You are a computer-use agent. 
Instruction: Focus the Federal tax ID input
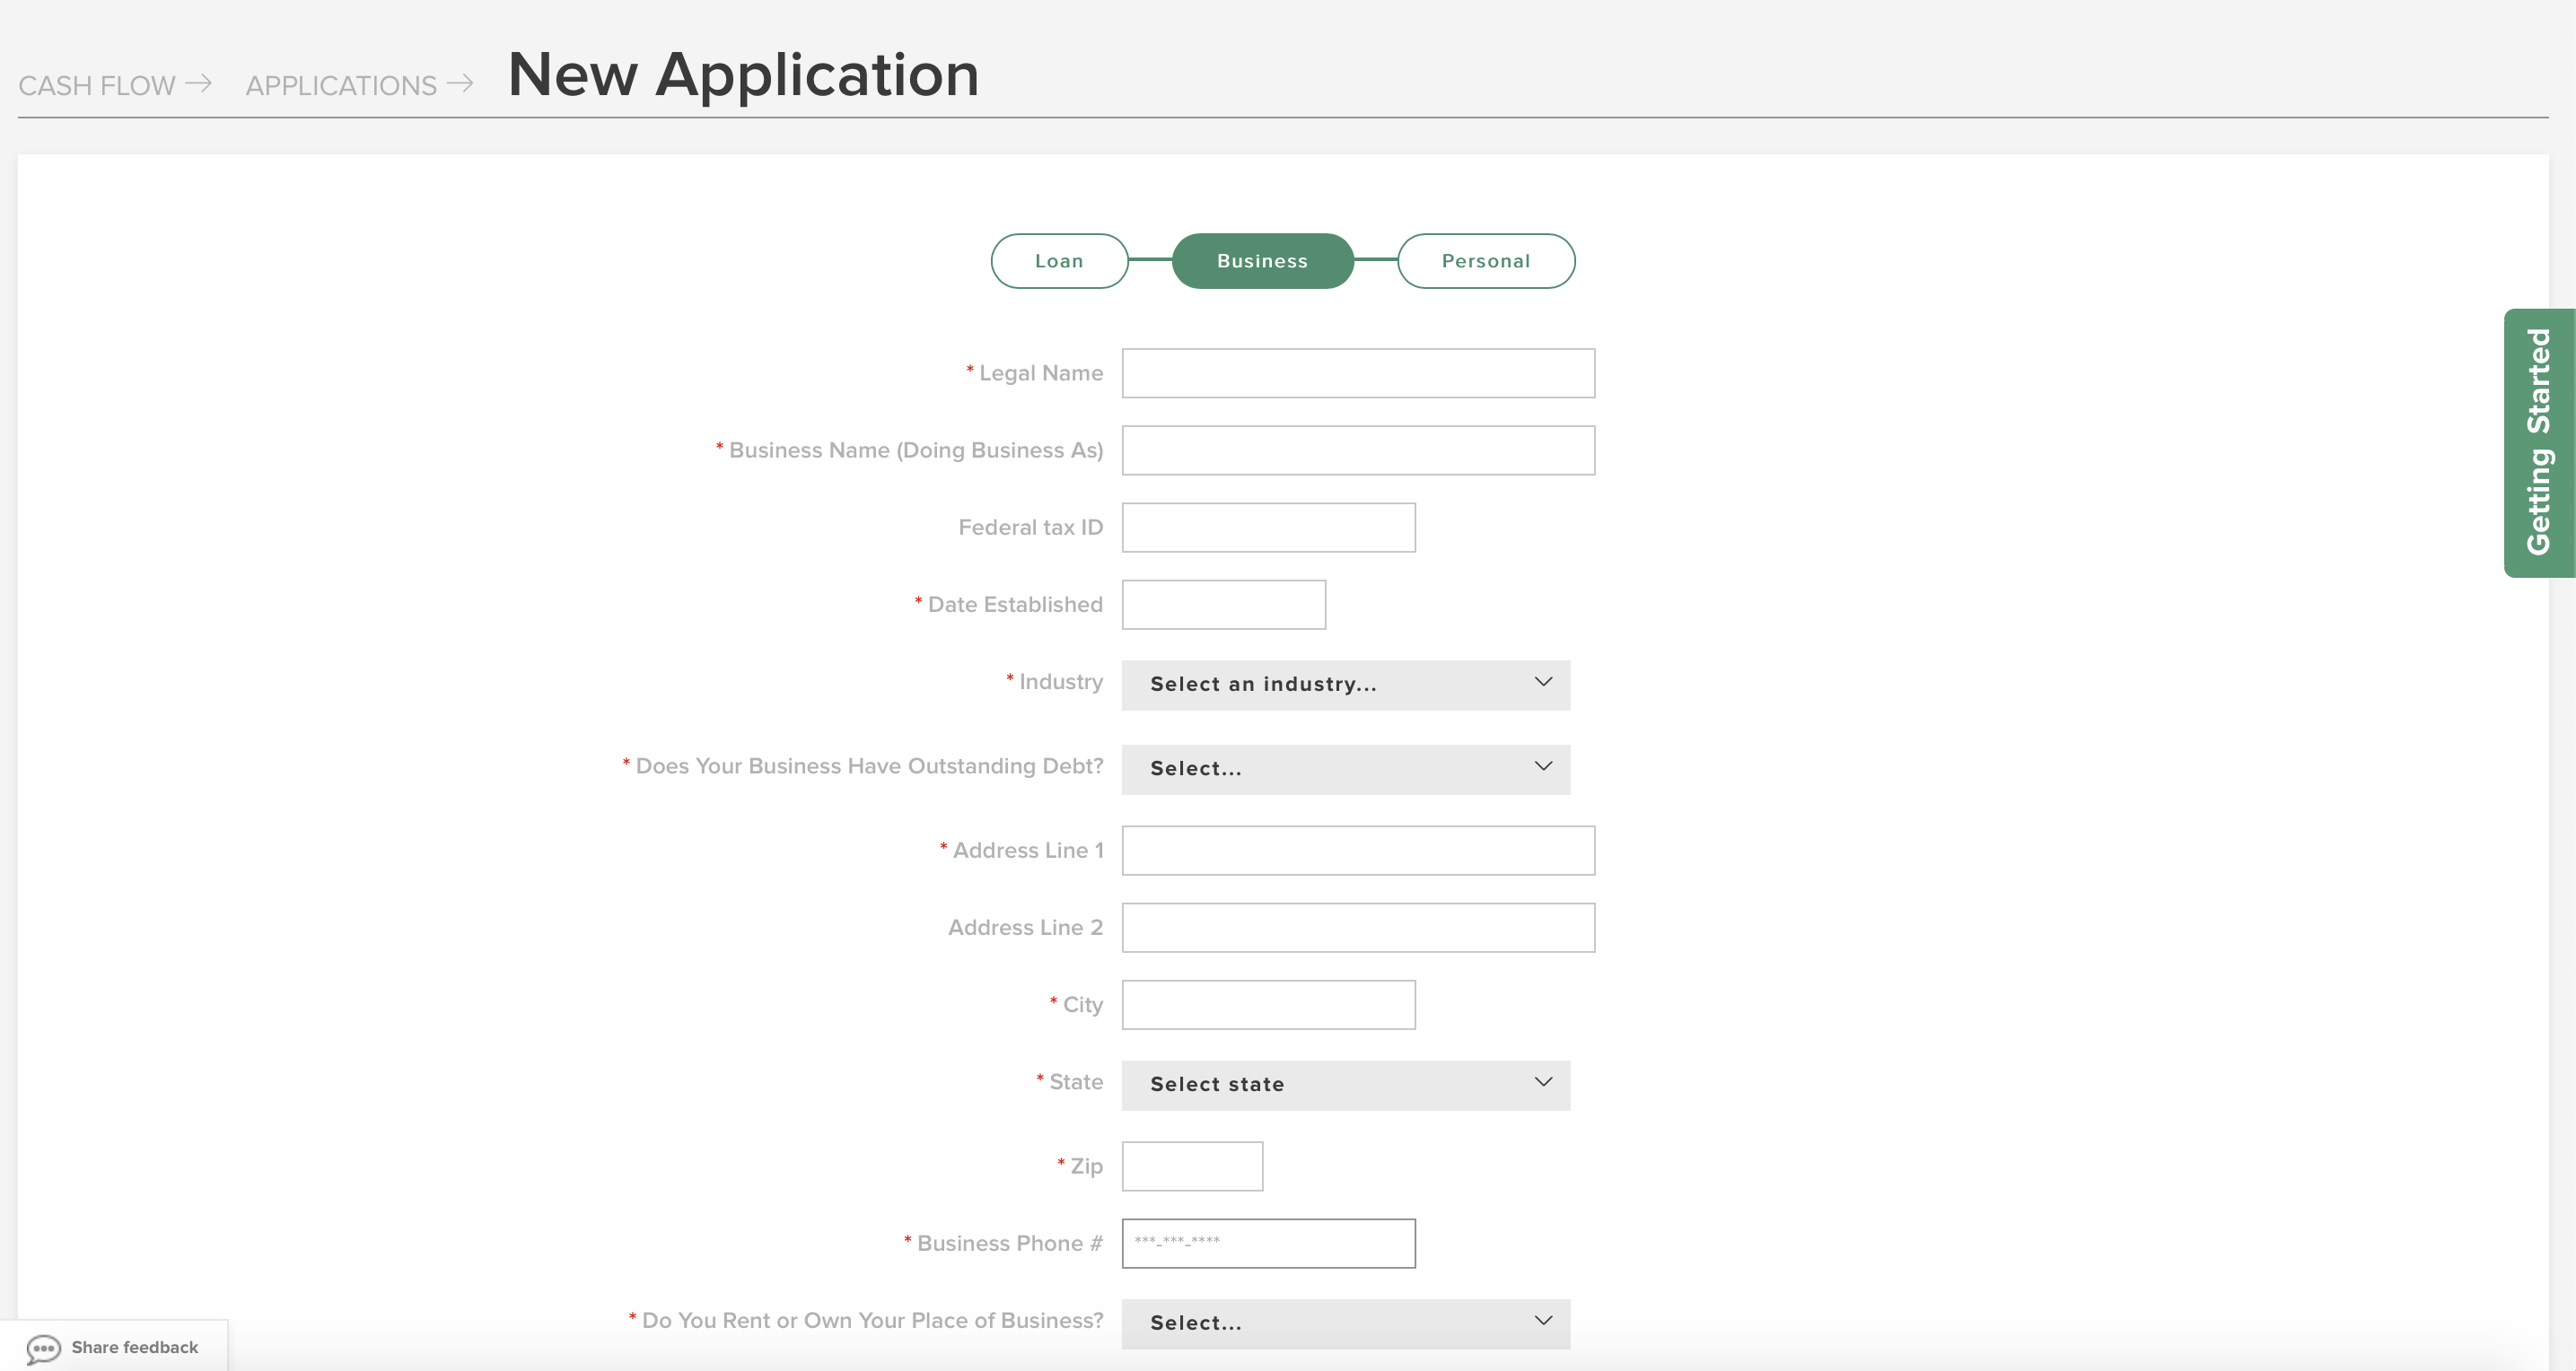(x=1268, y=527)
